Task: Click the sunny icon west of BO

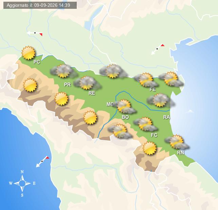Action: [90, 118]
